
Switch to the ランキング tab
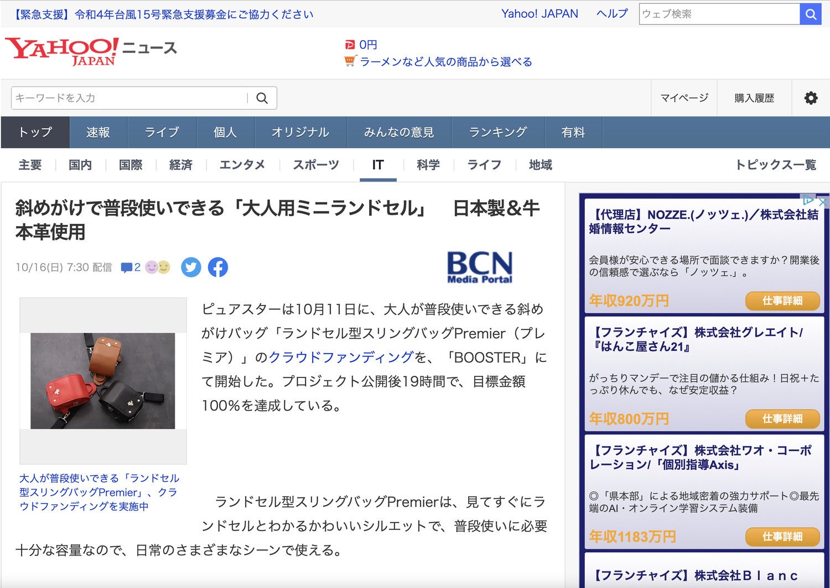pyautogui.click(x=498, y=133)
